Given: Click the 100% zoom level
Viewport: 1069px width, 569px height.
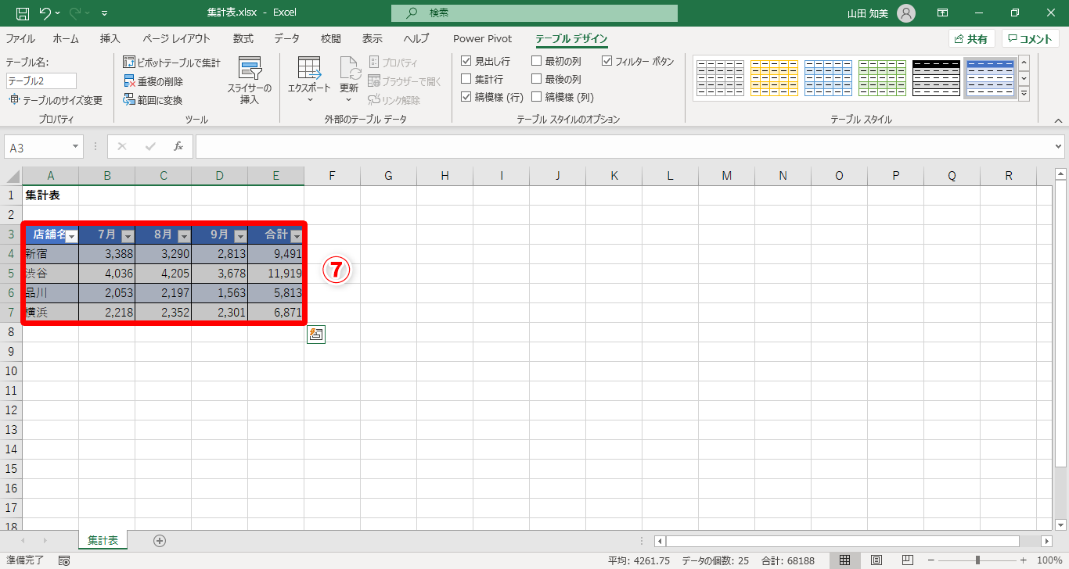Looking at the screenshot, I should tap(1049, 560).
